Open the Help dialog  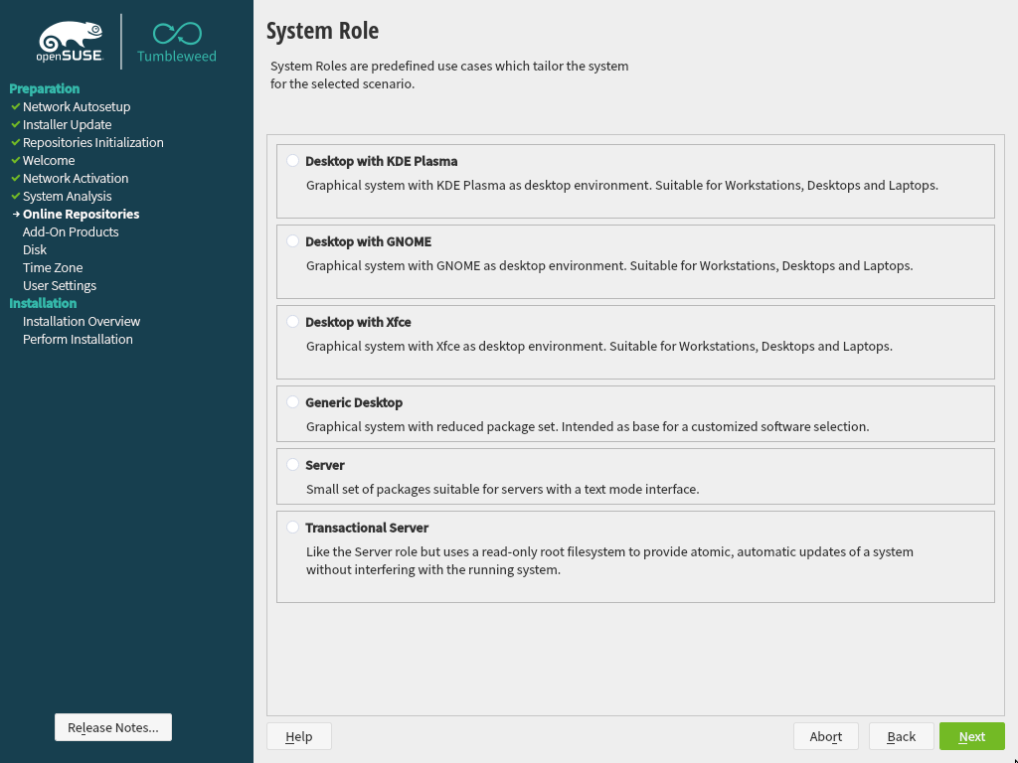298,736
